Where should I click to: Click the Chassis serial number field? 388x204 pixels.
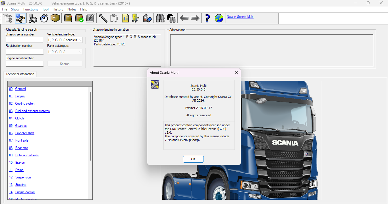[x=24, y=40]
